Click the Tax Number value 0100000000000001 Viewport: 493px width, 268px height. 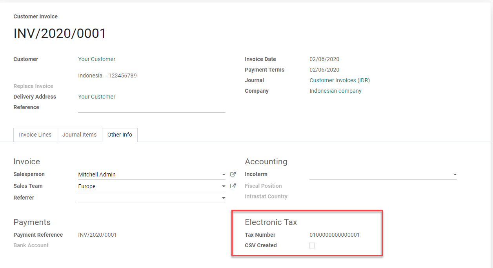coord(335,235)
